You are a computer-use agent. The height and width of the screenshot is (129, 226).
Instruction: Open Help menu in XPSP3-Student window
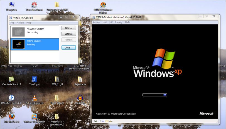pos(127,22)
